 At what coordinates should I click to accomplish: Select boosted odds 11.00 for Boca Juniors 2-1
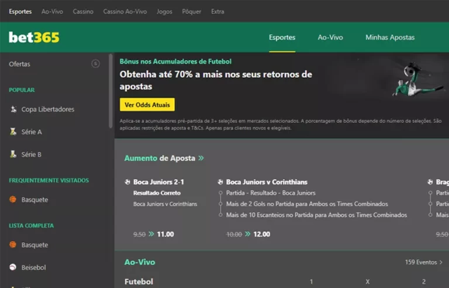click(165, 234)
